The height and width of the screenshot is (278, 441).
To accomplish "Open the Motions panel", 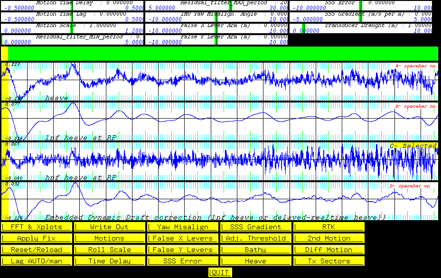I will click(109, 238).
